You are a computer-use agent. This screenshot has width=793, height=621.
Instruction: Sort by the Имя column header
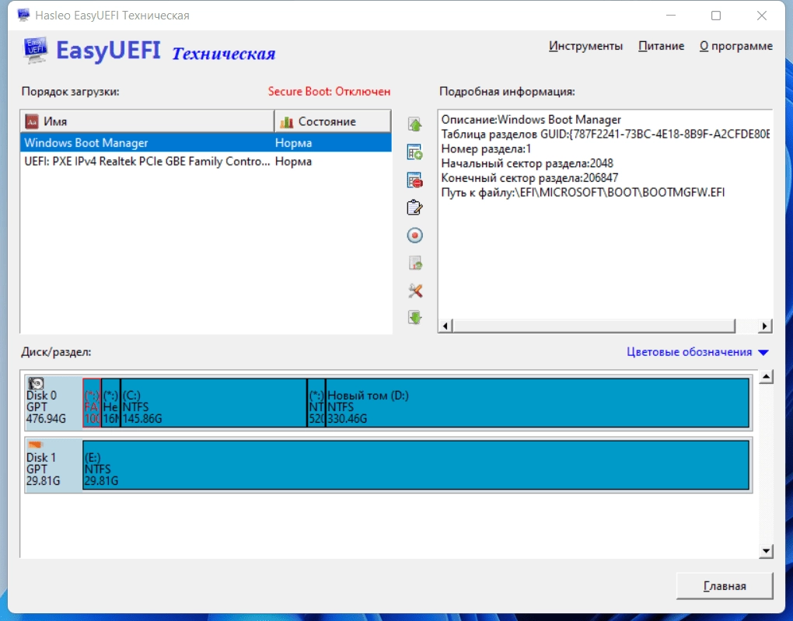coord(147,121)
